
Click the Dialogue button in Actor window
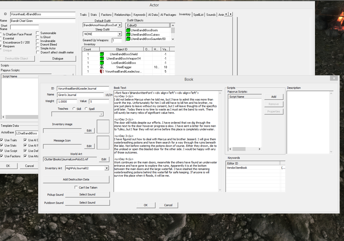[x=58, y=59]
